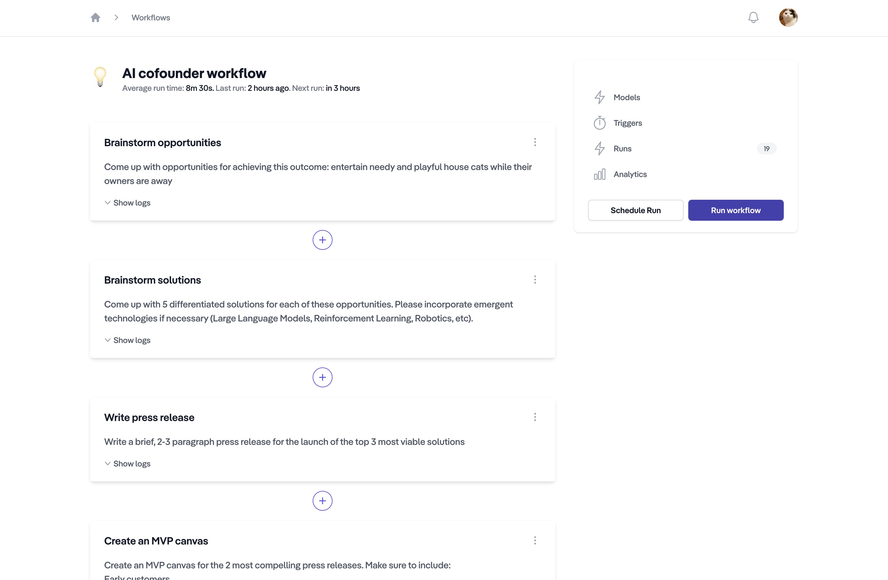Open three-dot menu on Write press release
Image resolution: width=888 pixels, height=580 pixels.
(535, 417)
